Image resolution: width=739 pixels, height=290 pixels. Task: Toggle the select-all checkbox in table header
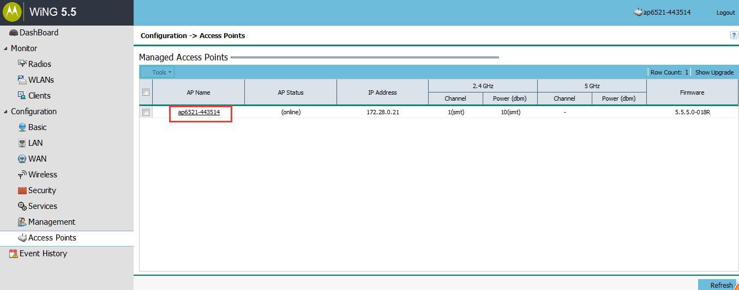[146, 92]
